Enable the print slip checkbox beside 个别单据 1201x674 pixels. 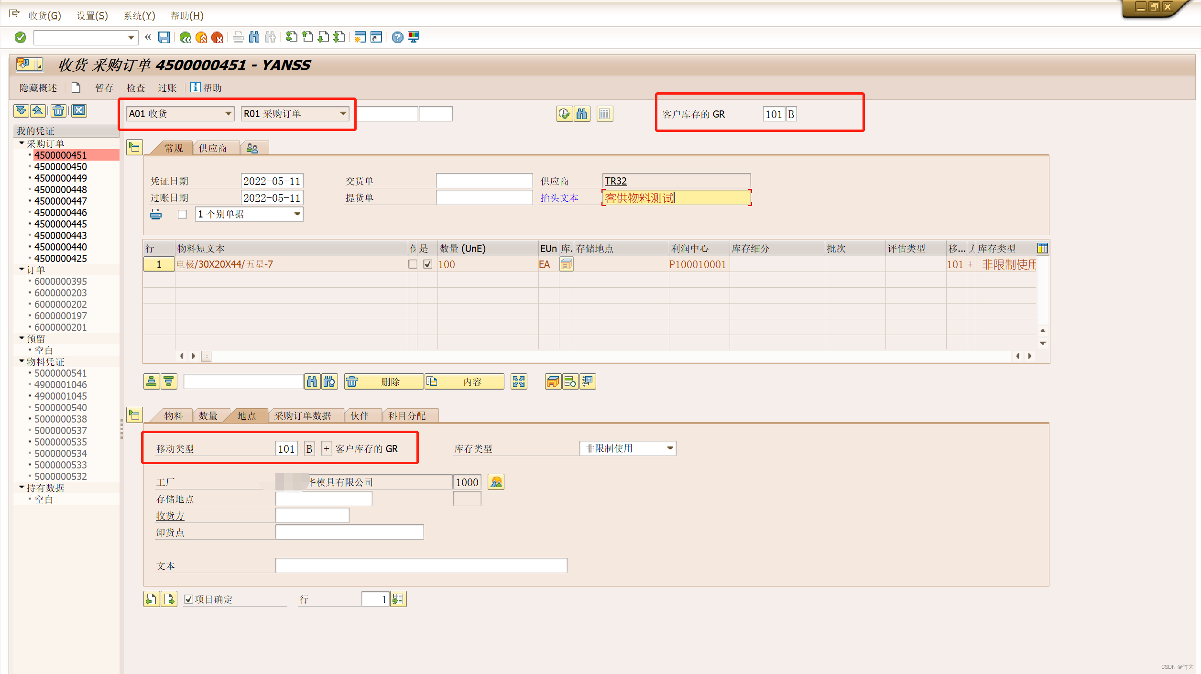182,214
